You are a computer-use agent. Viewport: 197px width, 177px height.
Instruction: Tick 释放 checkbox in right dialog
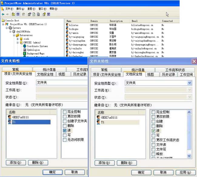pyautogui.click(x=153, y=154)
